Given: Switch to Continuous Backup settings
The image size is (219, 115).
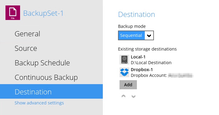Looking at the screenshot, I should pos(46,77).
